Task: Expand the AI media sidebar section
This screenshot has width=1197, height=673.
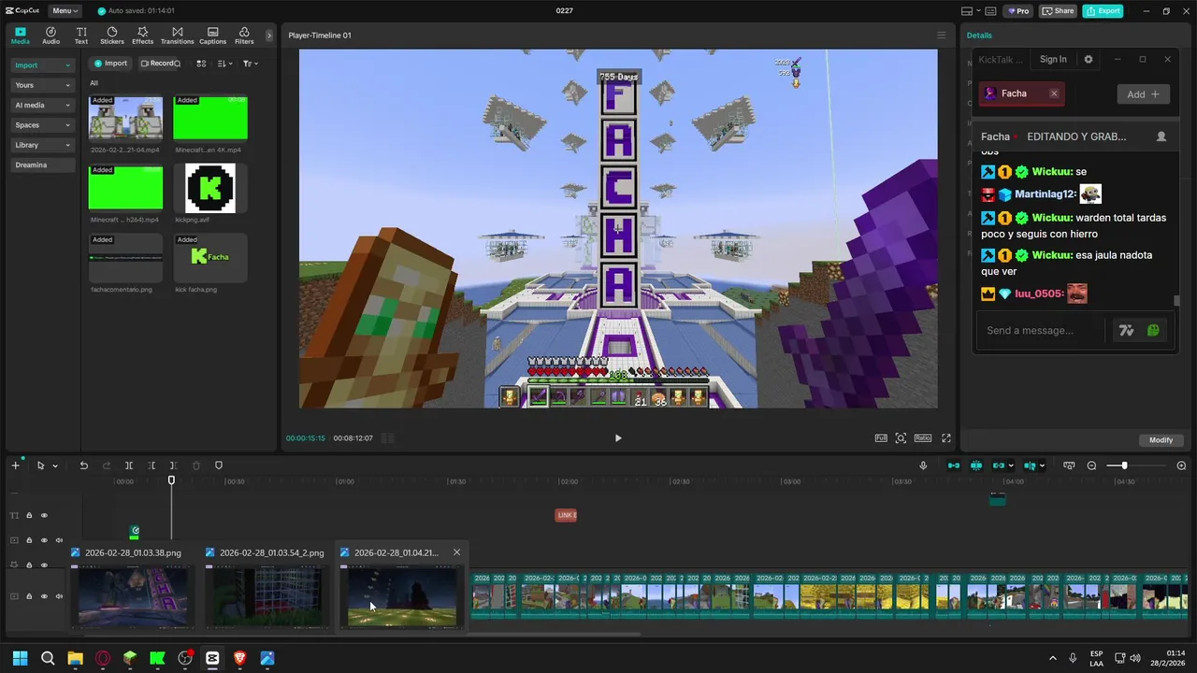Action: click(x=42, y=105)
